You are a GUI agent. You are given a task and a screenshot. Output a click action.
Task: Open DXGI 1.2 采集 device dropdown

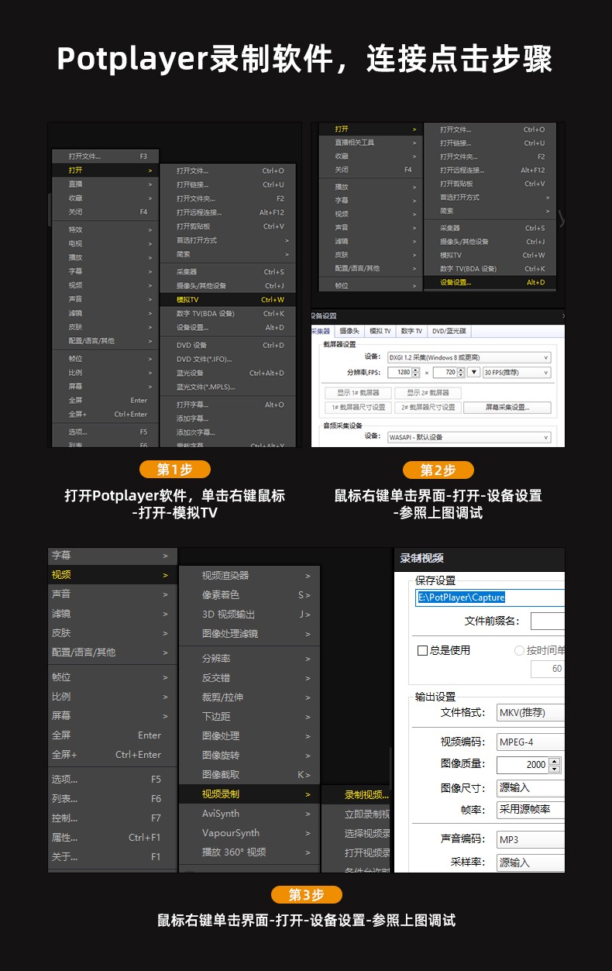469,357
